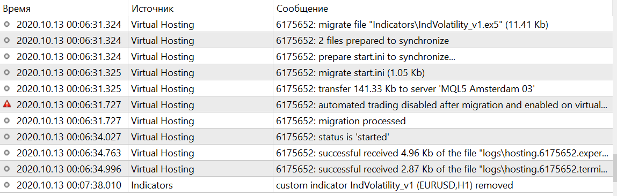Click the red warning icon on automated trading row
This screenshot has height=196, width=617.
click(x=6, y=104)
